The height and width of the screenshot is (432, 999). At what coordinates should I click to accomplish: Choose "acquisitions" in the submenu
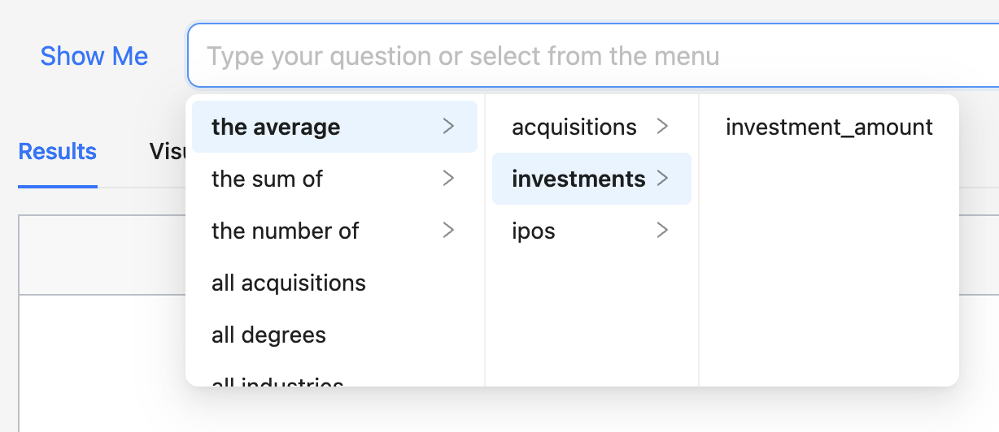[x=574, y=127]
